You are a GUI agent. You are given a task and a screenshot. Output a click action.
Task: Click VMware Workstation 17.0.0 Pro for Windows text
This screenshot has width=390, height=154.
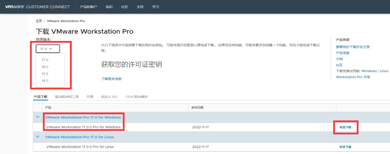83,127
